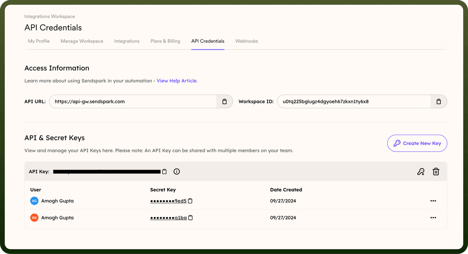The width and height of the screenshot is (468, 254).
Task: Click the API Key info icon
Action: click(177, 171)
